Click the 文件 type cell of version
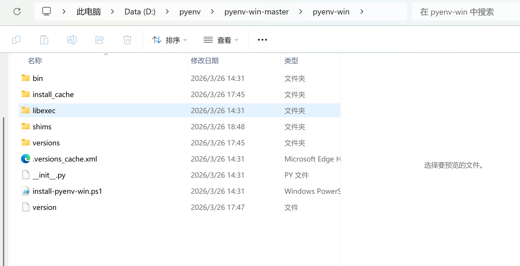 (x=291, y=207)
